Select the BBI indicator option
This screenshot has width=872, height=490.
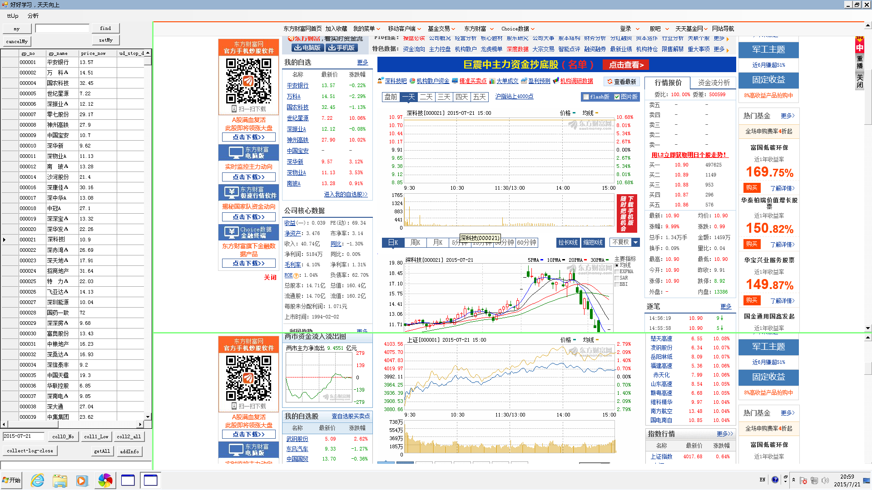(617, 284)
